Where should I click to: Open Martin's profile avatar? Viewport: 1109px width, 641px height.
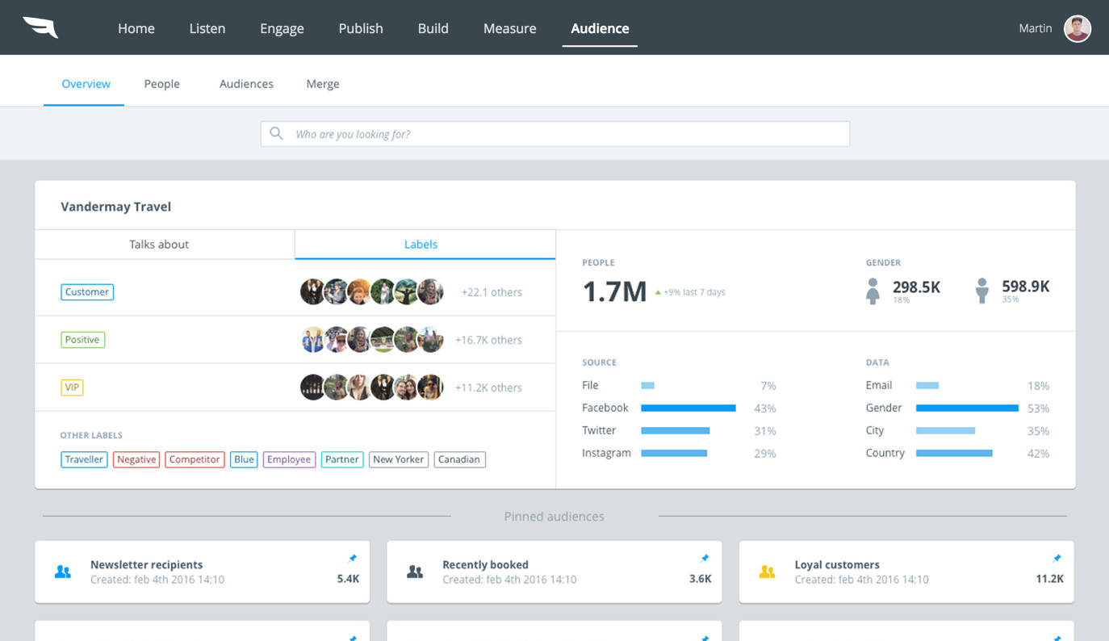(x=1077, y=28)
